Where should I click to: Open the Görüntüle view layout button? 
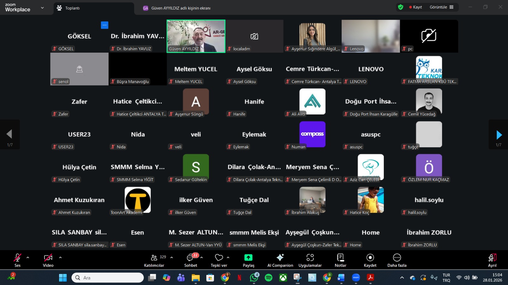442,7
